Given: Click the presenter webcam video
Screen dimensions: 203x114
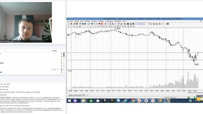Looking at the screenshot, I should (26, 22).
